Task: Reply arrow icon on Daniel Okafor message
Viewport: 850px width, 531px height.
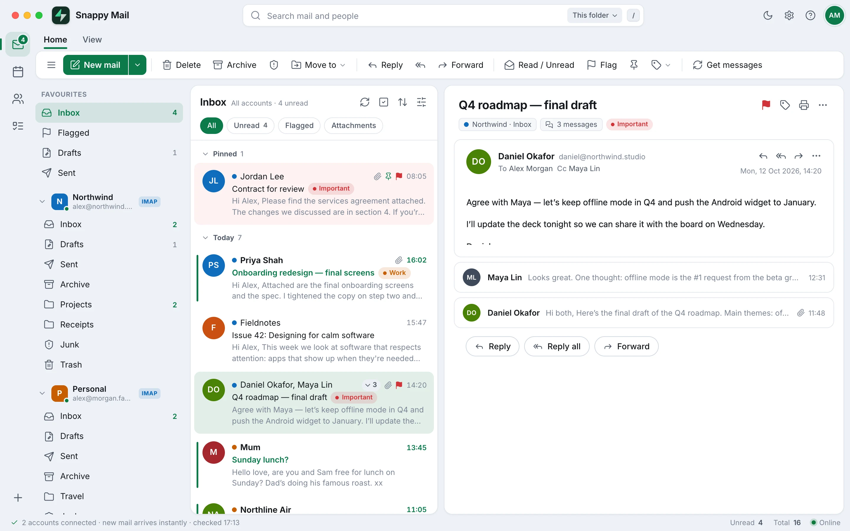Action: point(763,156)
